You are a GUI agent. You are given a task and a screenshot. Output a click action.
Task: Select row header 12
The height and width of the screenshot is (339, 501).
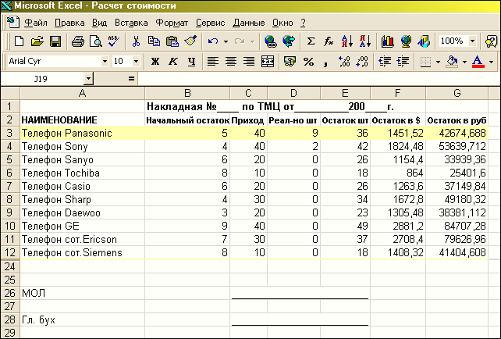tap(10, 252)
